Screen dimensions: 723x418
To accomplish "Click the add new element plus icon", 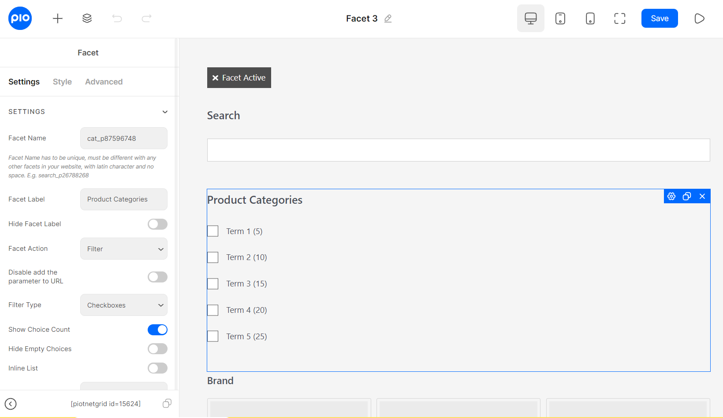I will click(x=57, y=18).
